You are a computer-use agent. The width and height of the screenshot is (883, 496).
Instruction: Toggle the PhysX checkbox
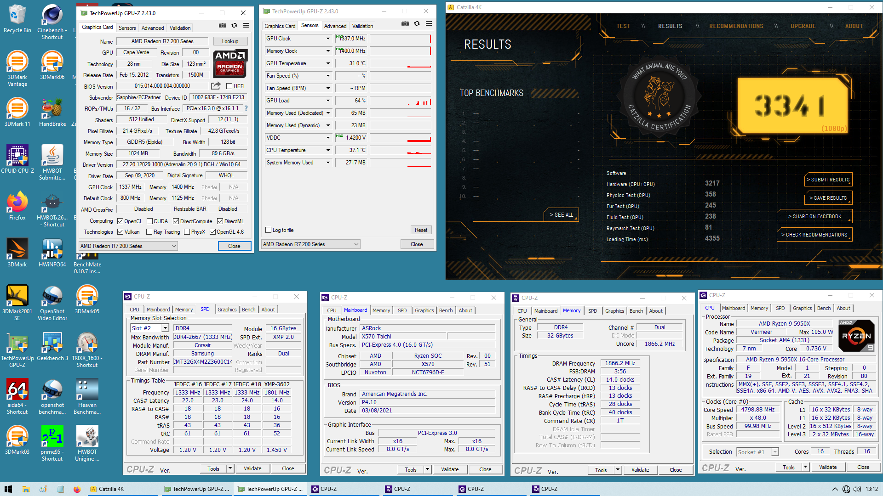pos(187,232)
